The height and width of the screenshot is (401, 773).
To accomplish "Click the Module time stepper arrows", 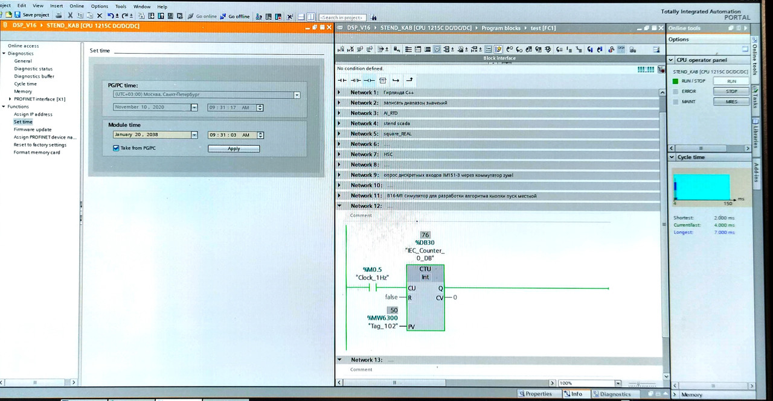I will tap(260, 135).
